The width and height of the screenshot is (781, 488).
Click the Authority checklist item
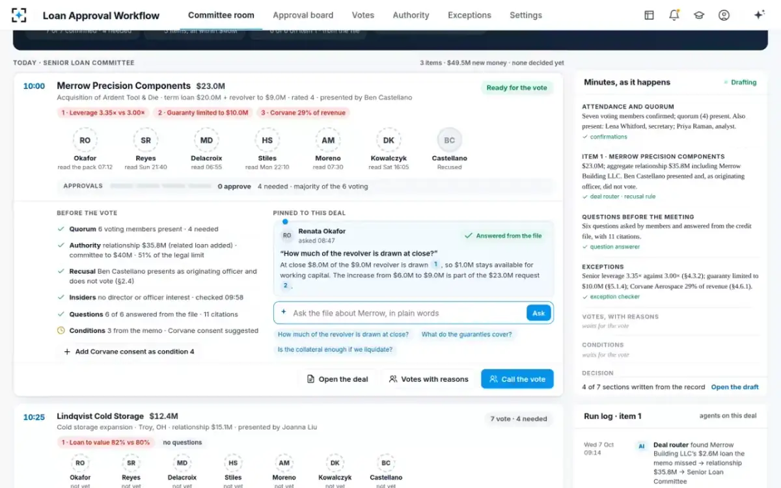[x=158, y=250]
